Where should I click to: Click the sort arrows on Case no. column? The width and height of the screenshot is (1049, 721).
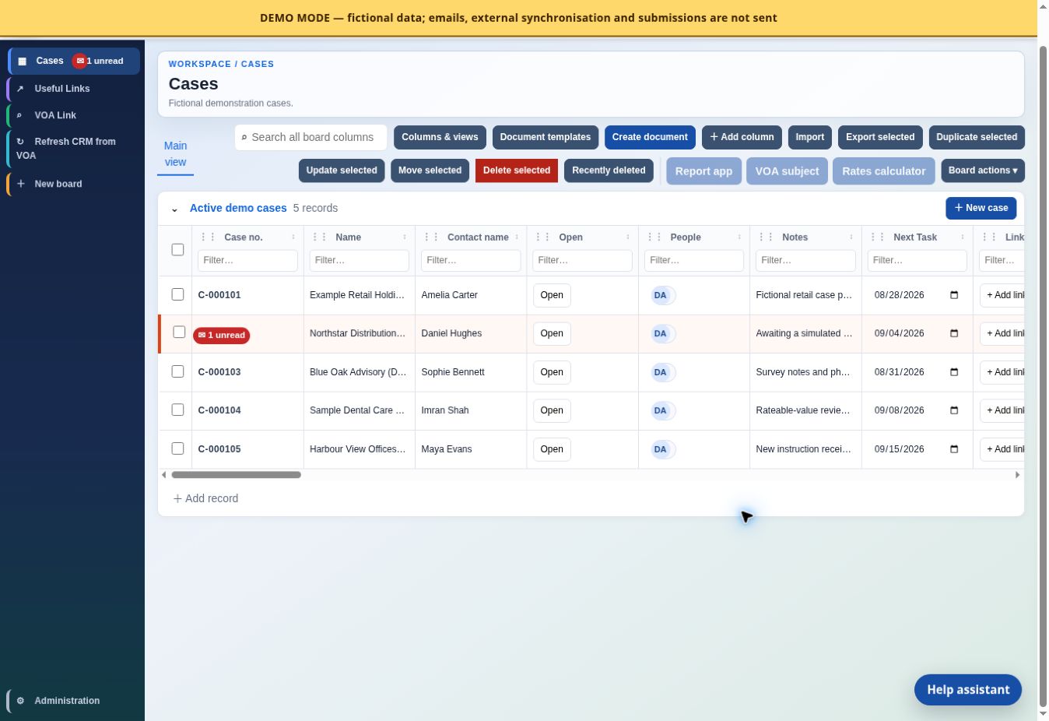coord(293,237)
